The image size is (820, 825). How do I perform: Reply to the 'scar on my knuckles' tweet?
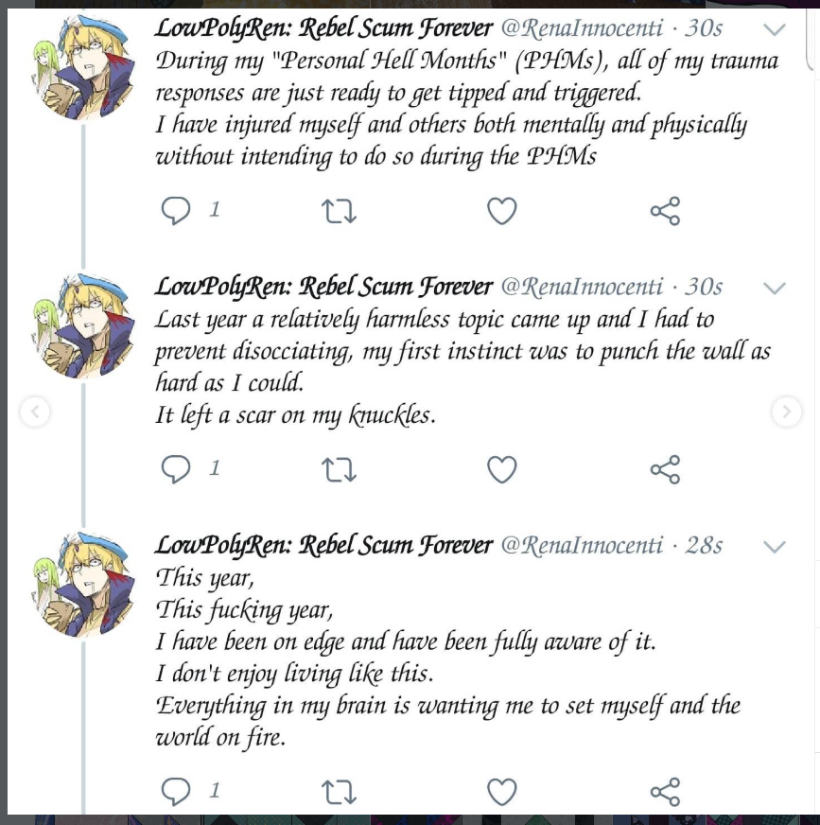(x=175, y=469)
